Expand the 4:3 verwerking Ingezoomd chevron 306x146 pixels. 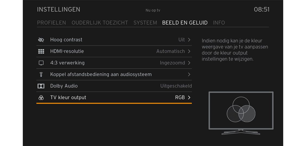point(189,63)
